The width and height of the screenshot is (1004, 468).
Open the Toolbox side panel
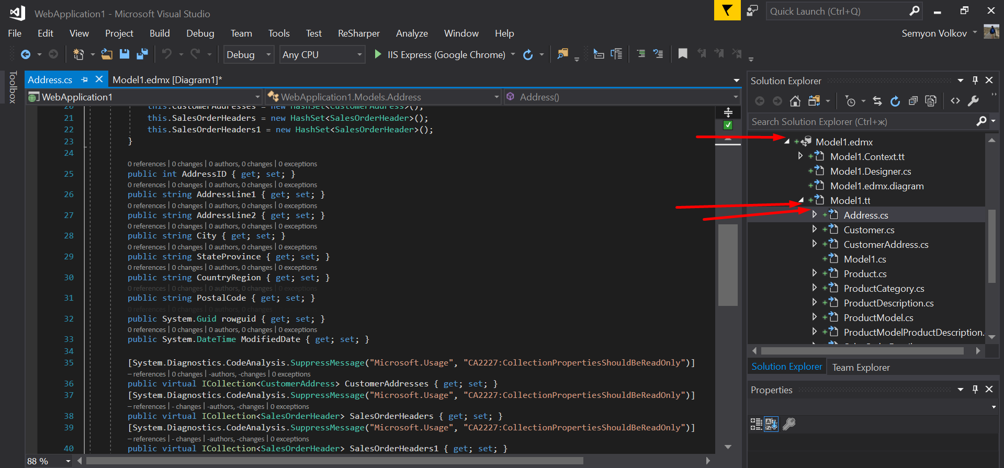coord(13,87)
